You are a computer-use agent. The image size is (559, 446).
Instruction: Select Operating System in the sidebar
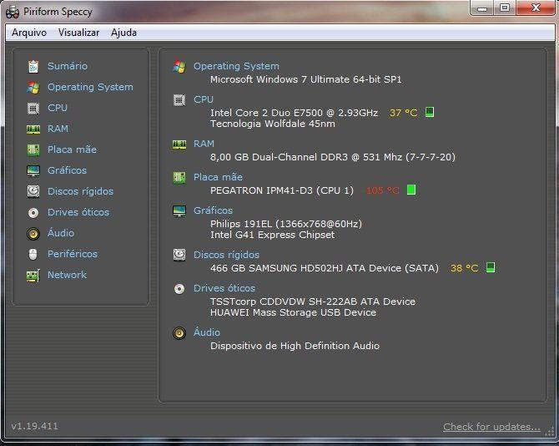(x=90, y=87)
